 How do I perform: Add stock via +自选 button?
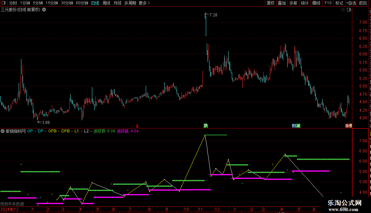351,3
